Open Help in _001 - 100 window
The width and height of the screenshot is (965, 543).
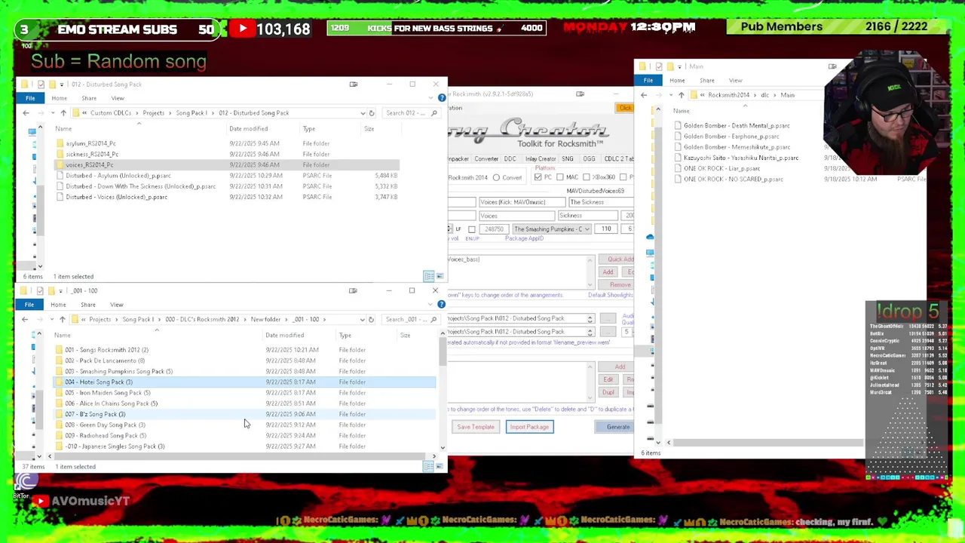[441, 305]
